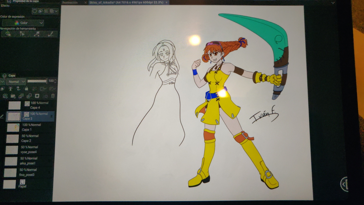Click the fina_pose3 layer thumbnail
This screenshot has width=364, height=205.
(10, 173)
